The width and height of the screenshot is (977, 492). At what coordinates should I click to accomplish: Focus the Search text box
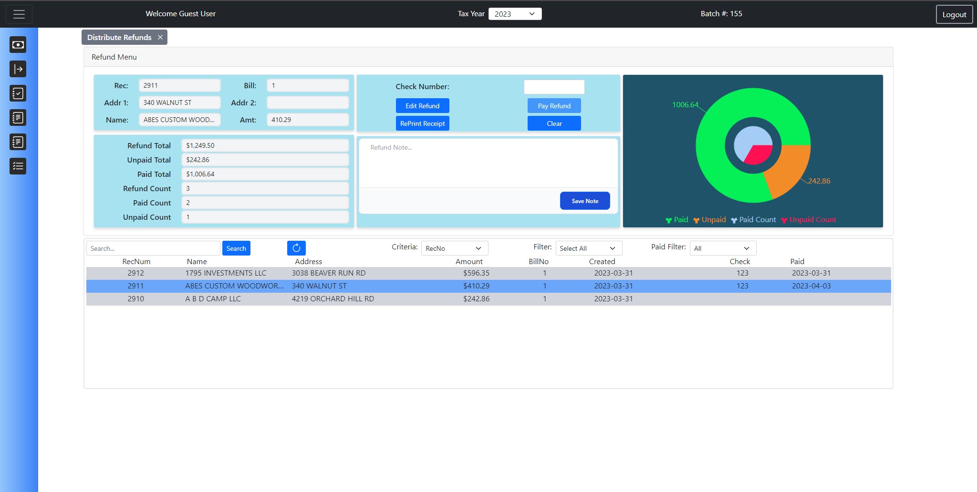point(153,248)
